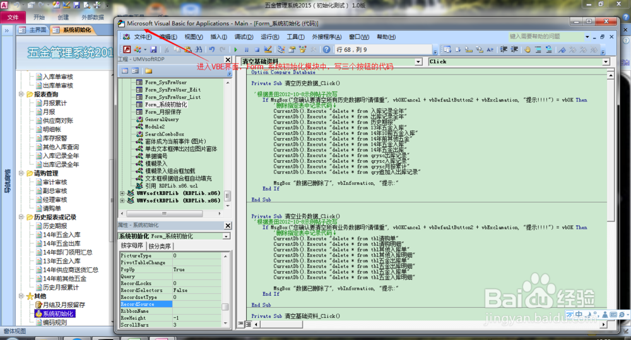Screen dimensions: 631x340
Task: Open the object dropdown showing 清空基础资料
Action: pyautogui.click(x=418, y=62)
